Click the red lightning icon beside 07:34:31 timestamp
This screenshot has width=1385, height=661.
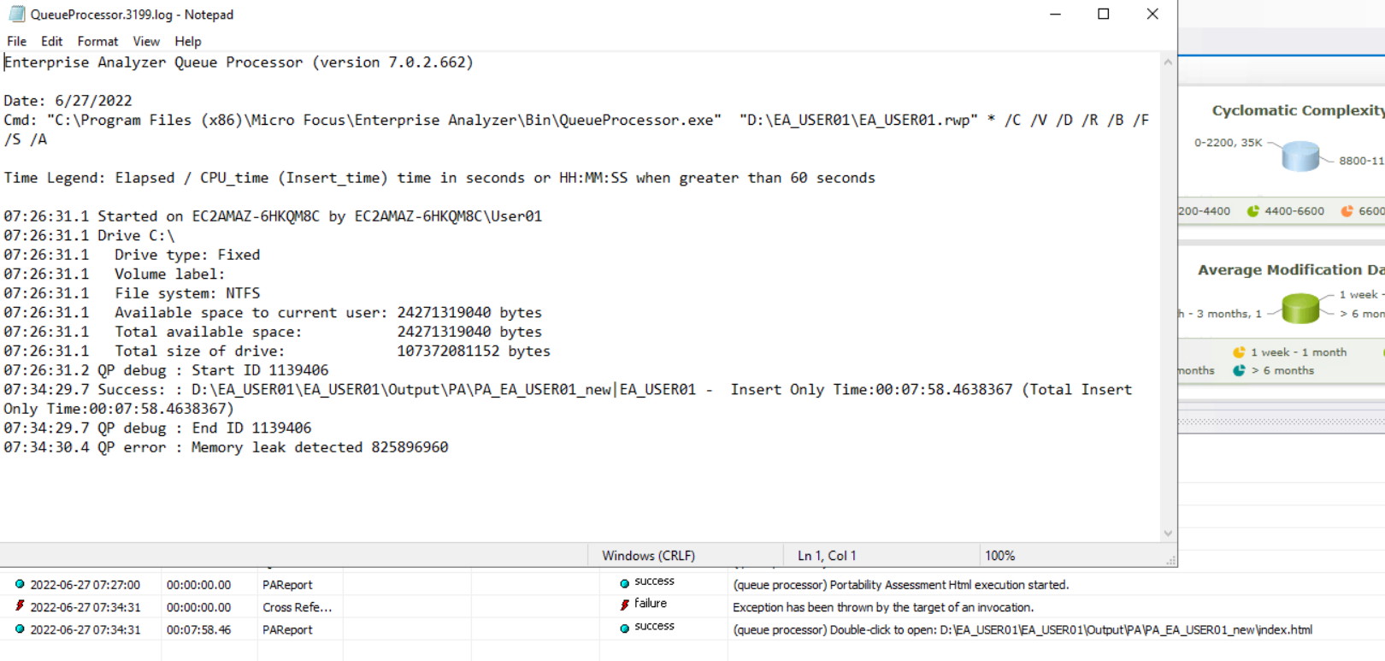pyautogui.click(x=20, y=606)
